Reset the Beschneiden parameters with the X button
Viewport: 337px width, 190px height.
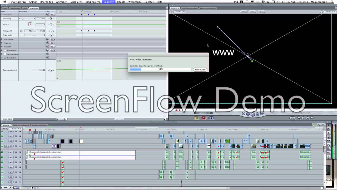(48, 39)
